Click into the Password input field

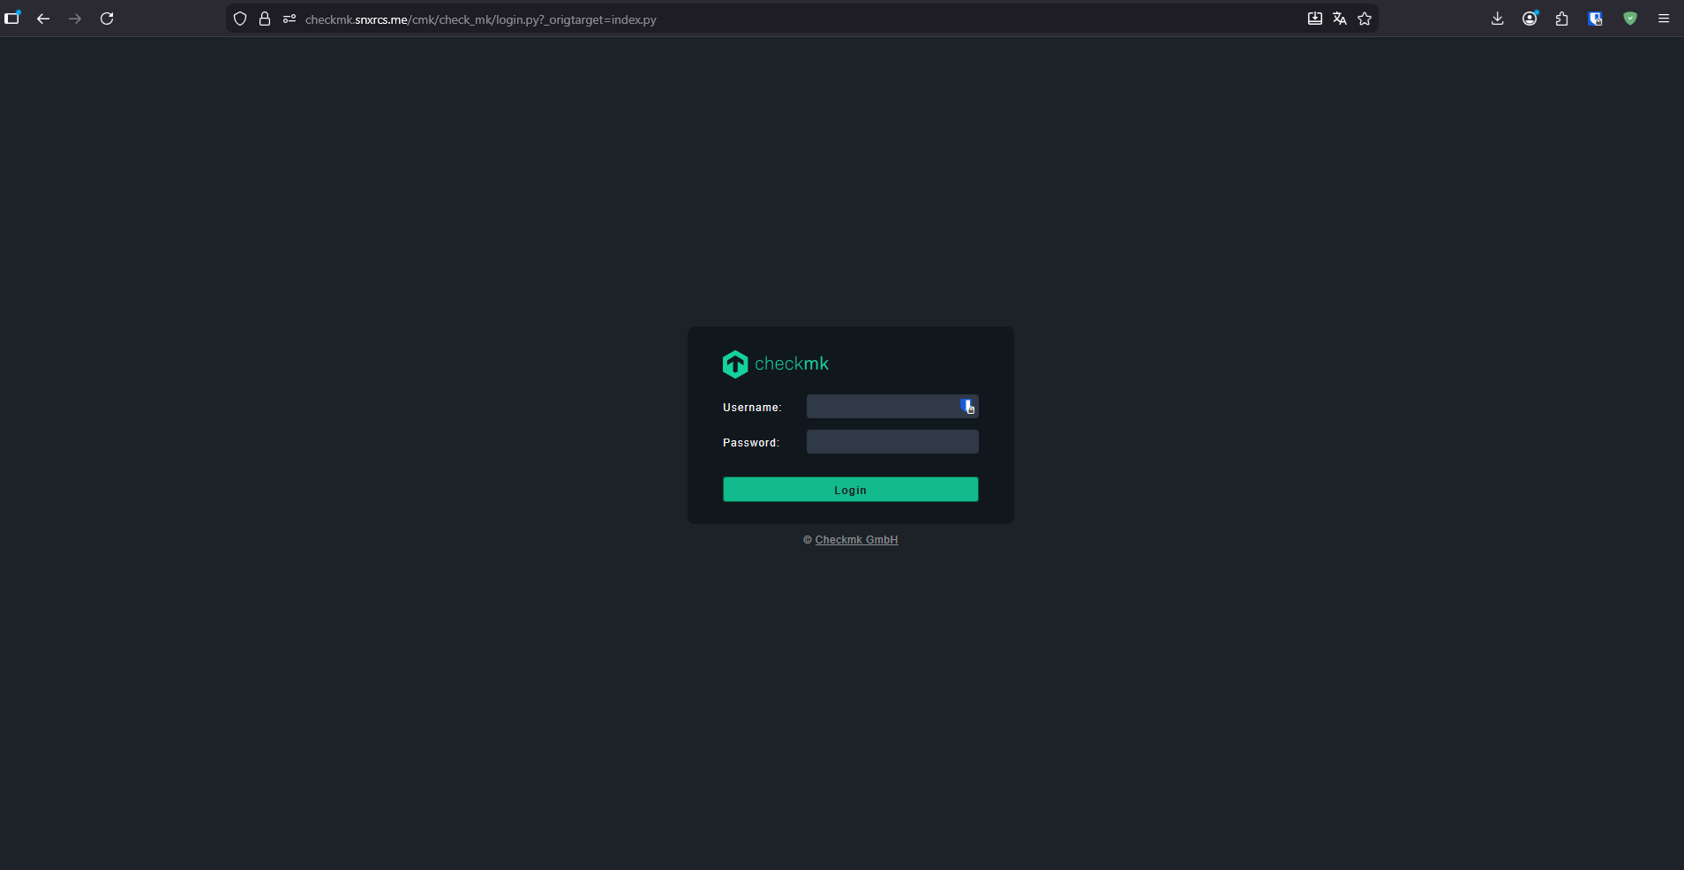click(891, 442)
